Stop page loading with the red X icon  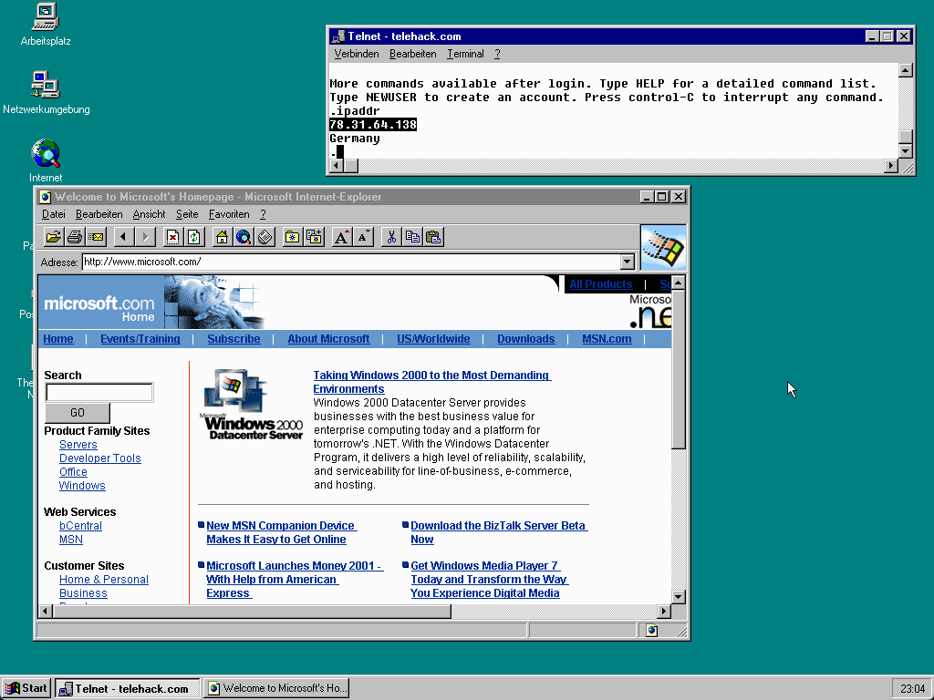click(x=172, y=238)
